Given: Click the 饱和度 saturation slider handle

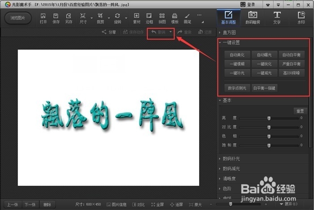Looking at the screenshot, I should (x=269, y=145).
